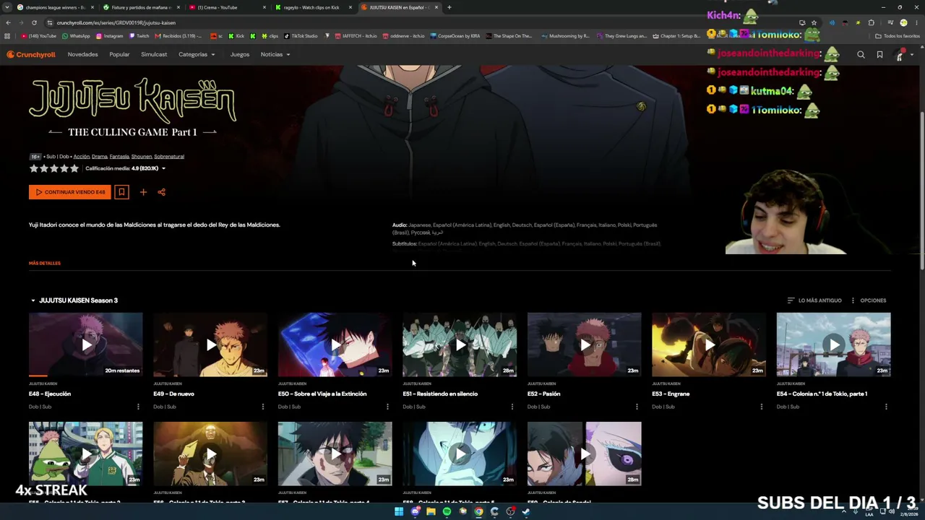Bookmark this page with the star icon
This screenshot has width=925, height=520.
tap(814, 22)
